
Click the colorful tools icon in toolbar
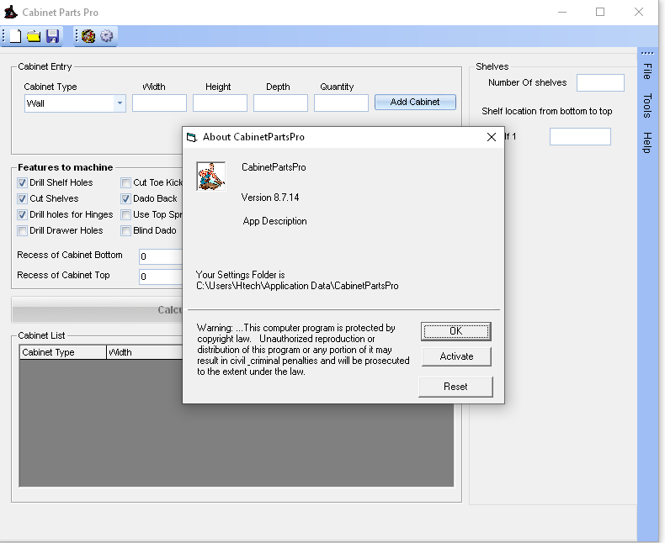pos(88,36)
